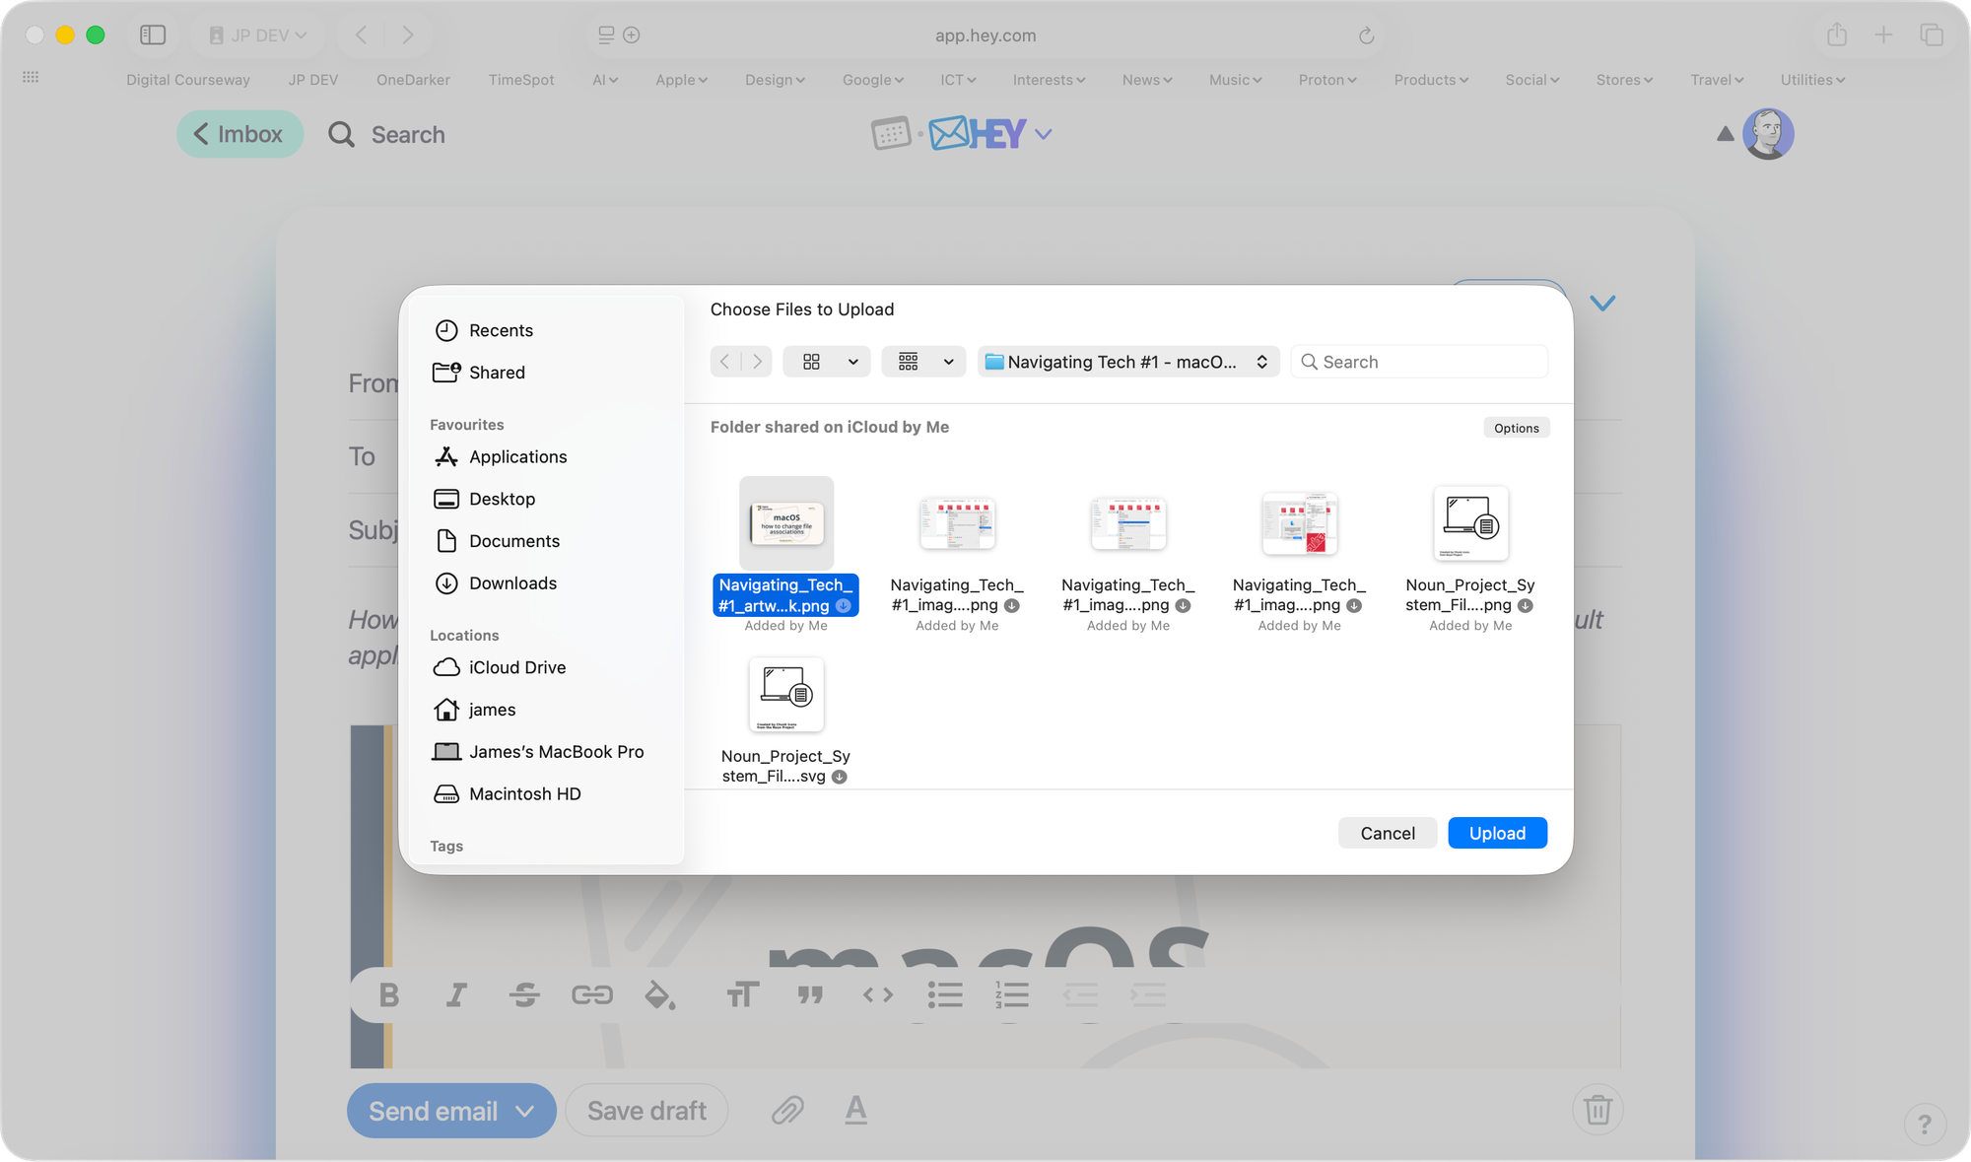Click the Safari share icon
Viewport: 1971px width, 1162px height.
coord(1837,35)
